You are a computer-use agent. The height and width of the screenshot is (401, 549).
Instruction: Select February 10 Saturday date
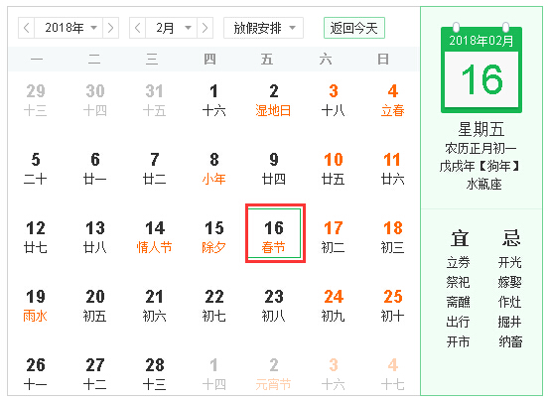(x=333, y=169)
